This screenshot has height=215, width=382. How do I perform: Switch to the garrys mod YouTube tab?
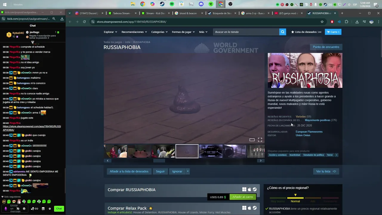tap(289, 13)
